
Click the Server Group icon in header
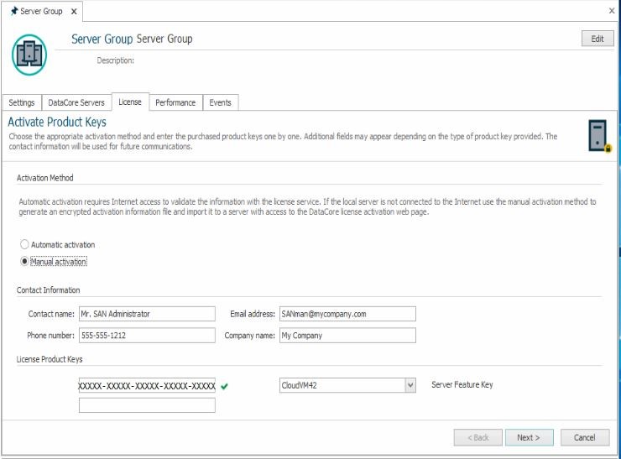click(29, 53)
